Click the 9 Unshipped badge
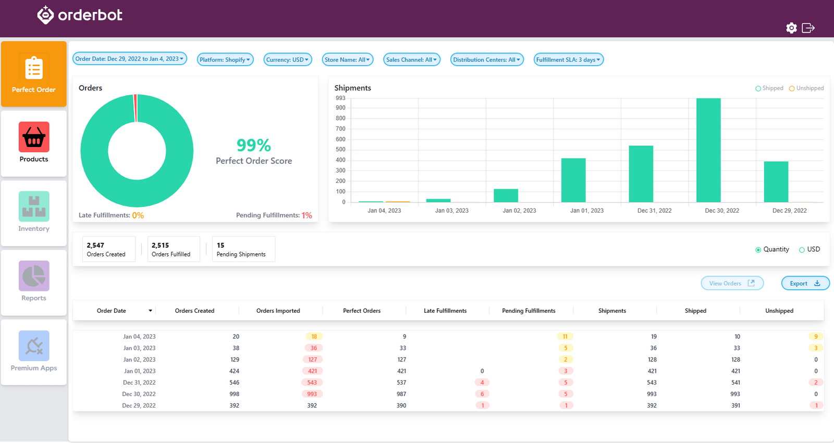 [x=816, y=337]
